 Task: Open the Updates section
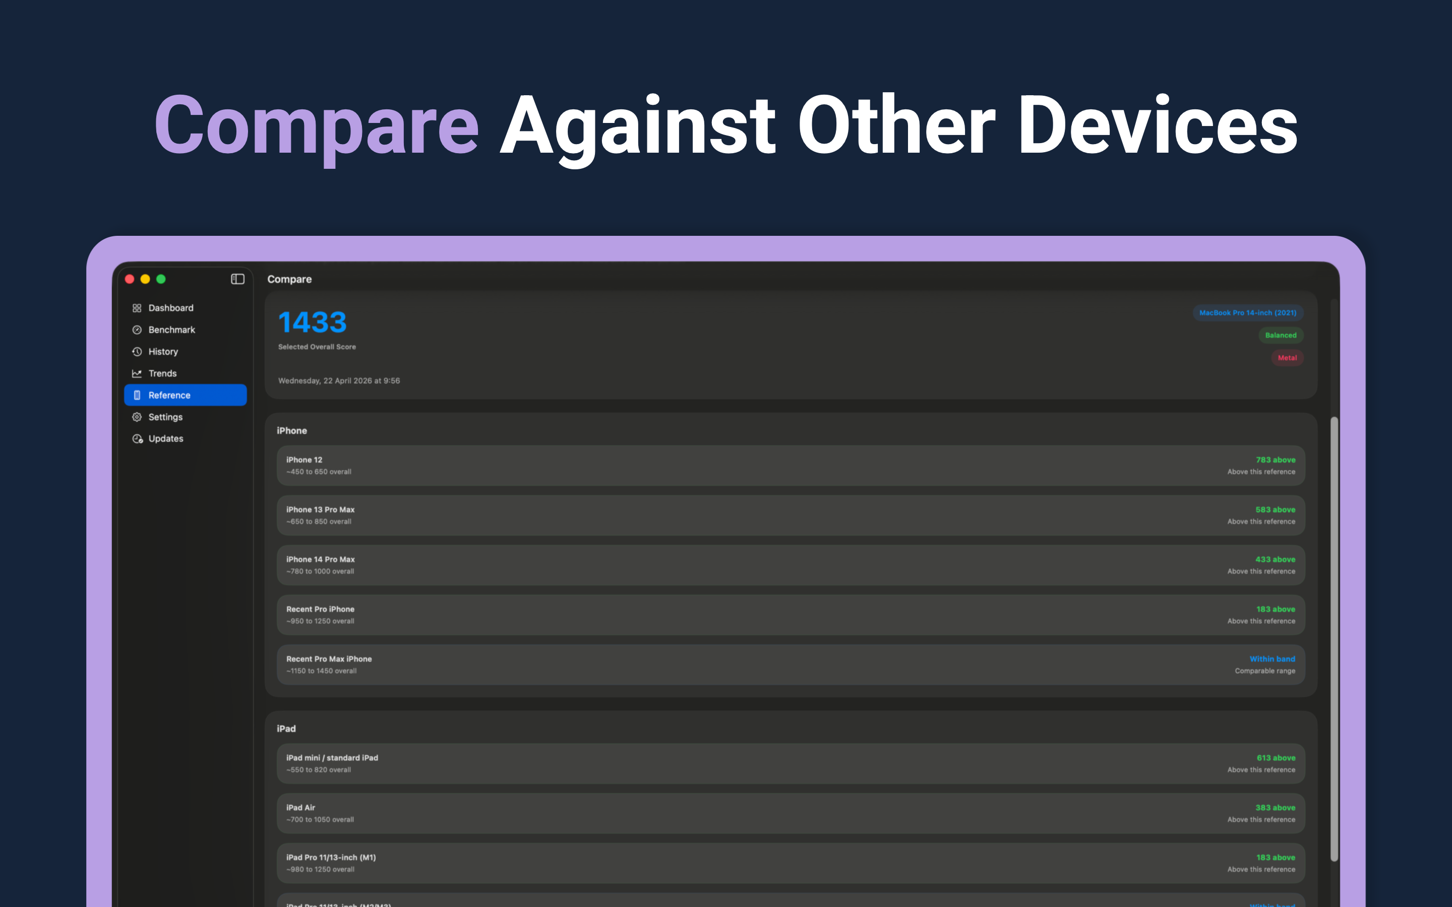point(186,438)
